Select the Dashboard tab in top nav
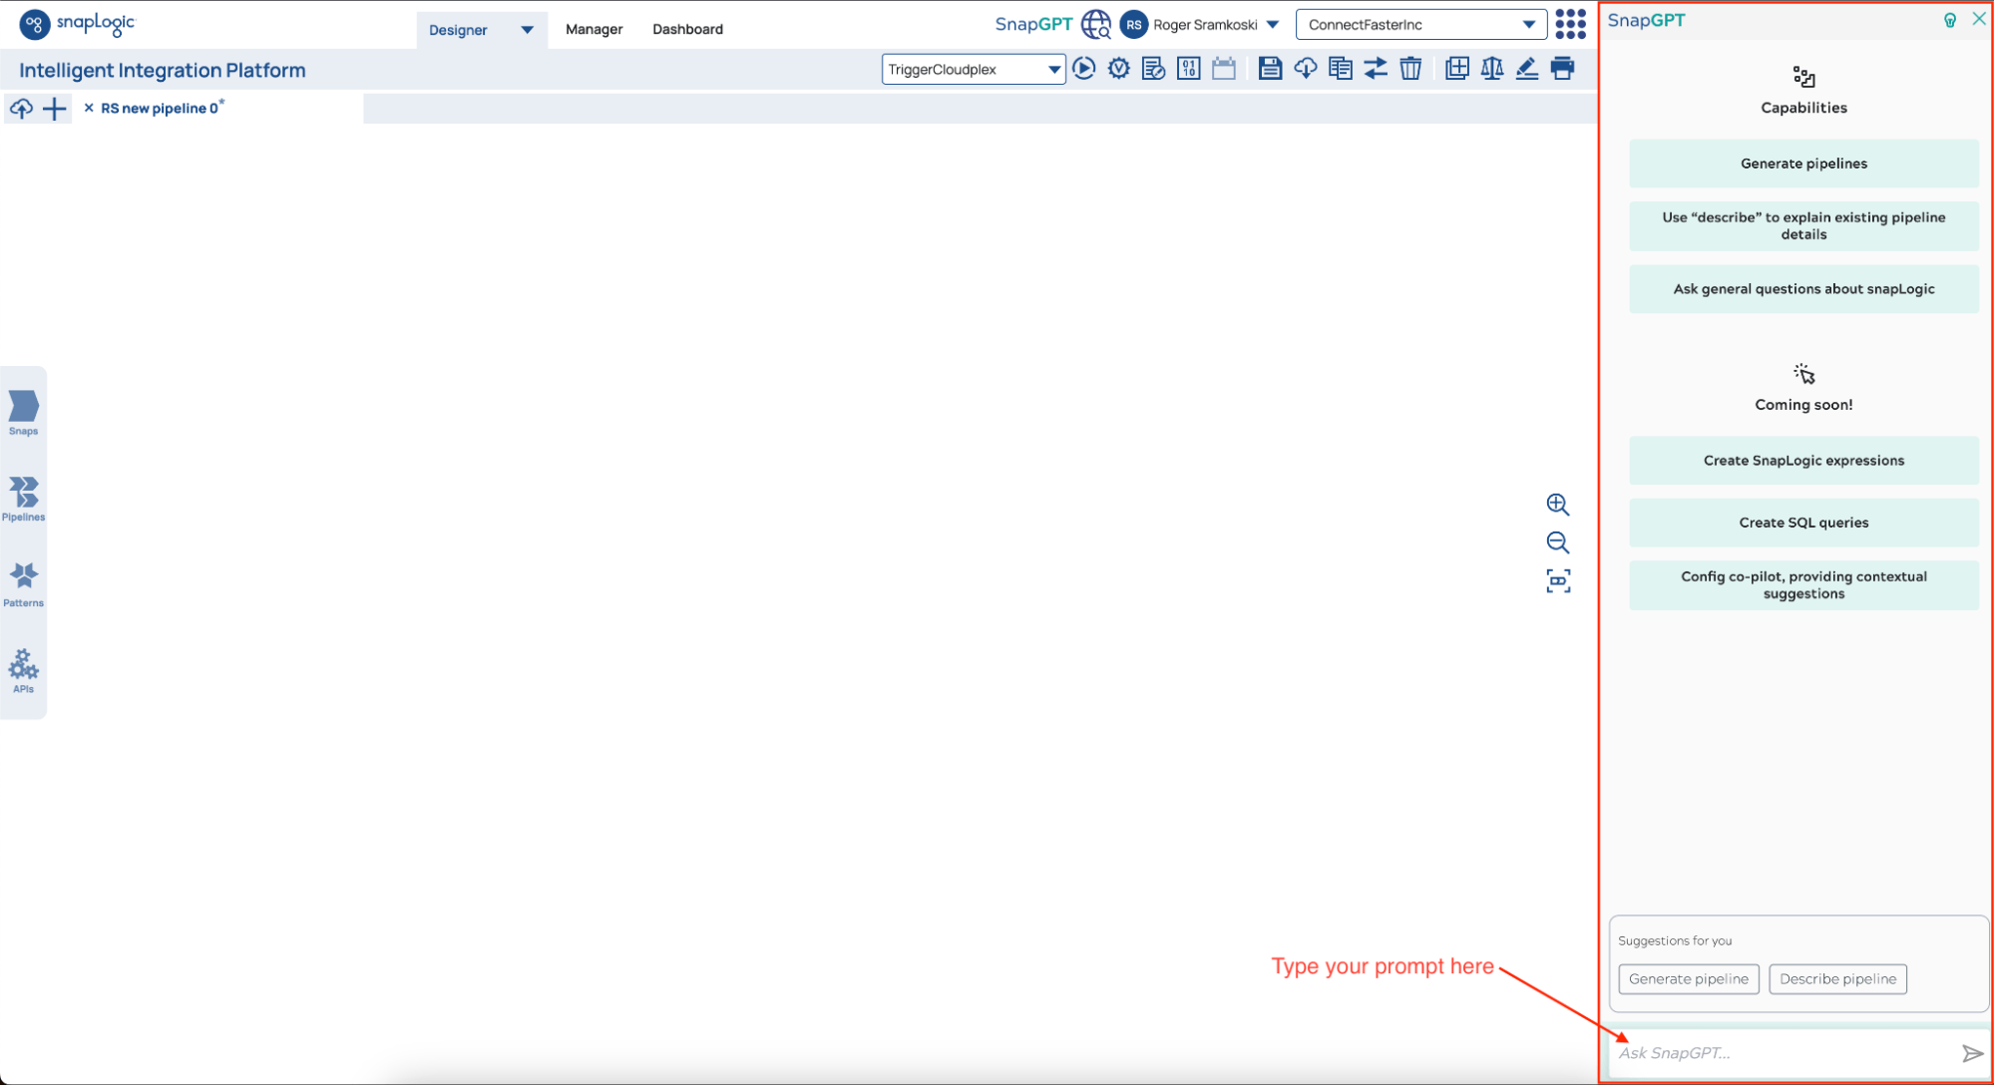The height and width of the screenshot is (1086, 1994). click(686, 30)
